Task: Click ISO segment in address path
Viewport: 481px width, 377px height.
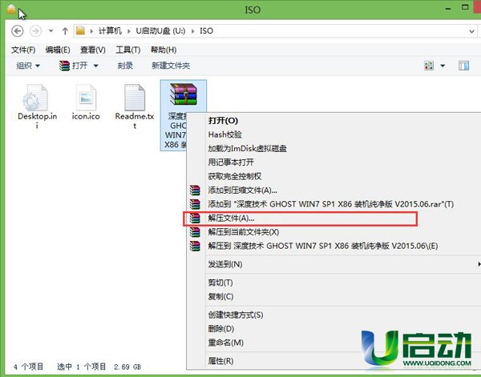Action: click(206, 31)
